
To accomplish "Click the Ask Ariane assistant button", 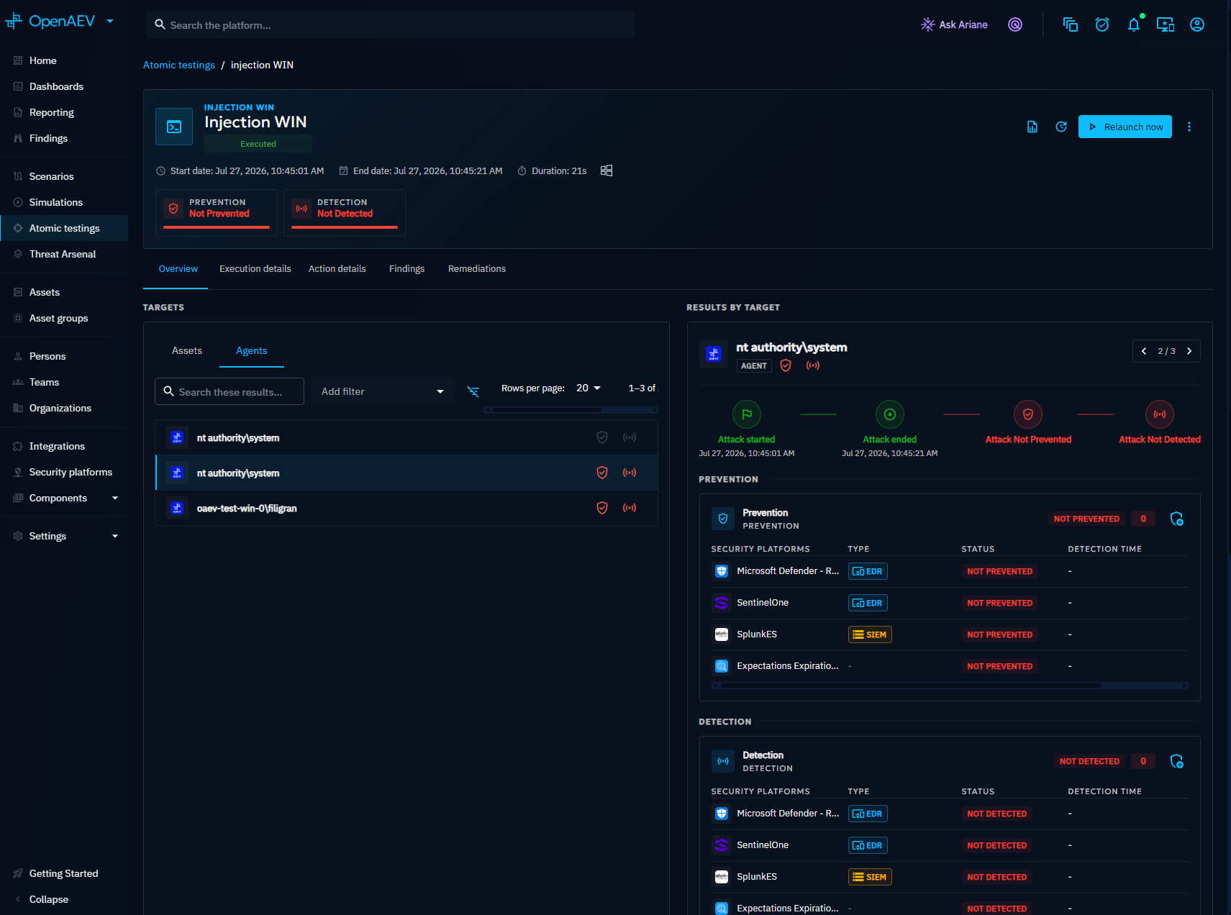I will (954, 24).
